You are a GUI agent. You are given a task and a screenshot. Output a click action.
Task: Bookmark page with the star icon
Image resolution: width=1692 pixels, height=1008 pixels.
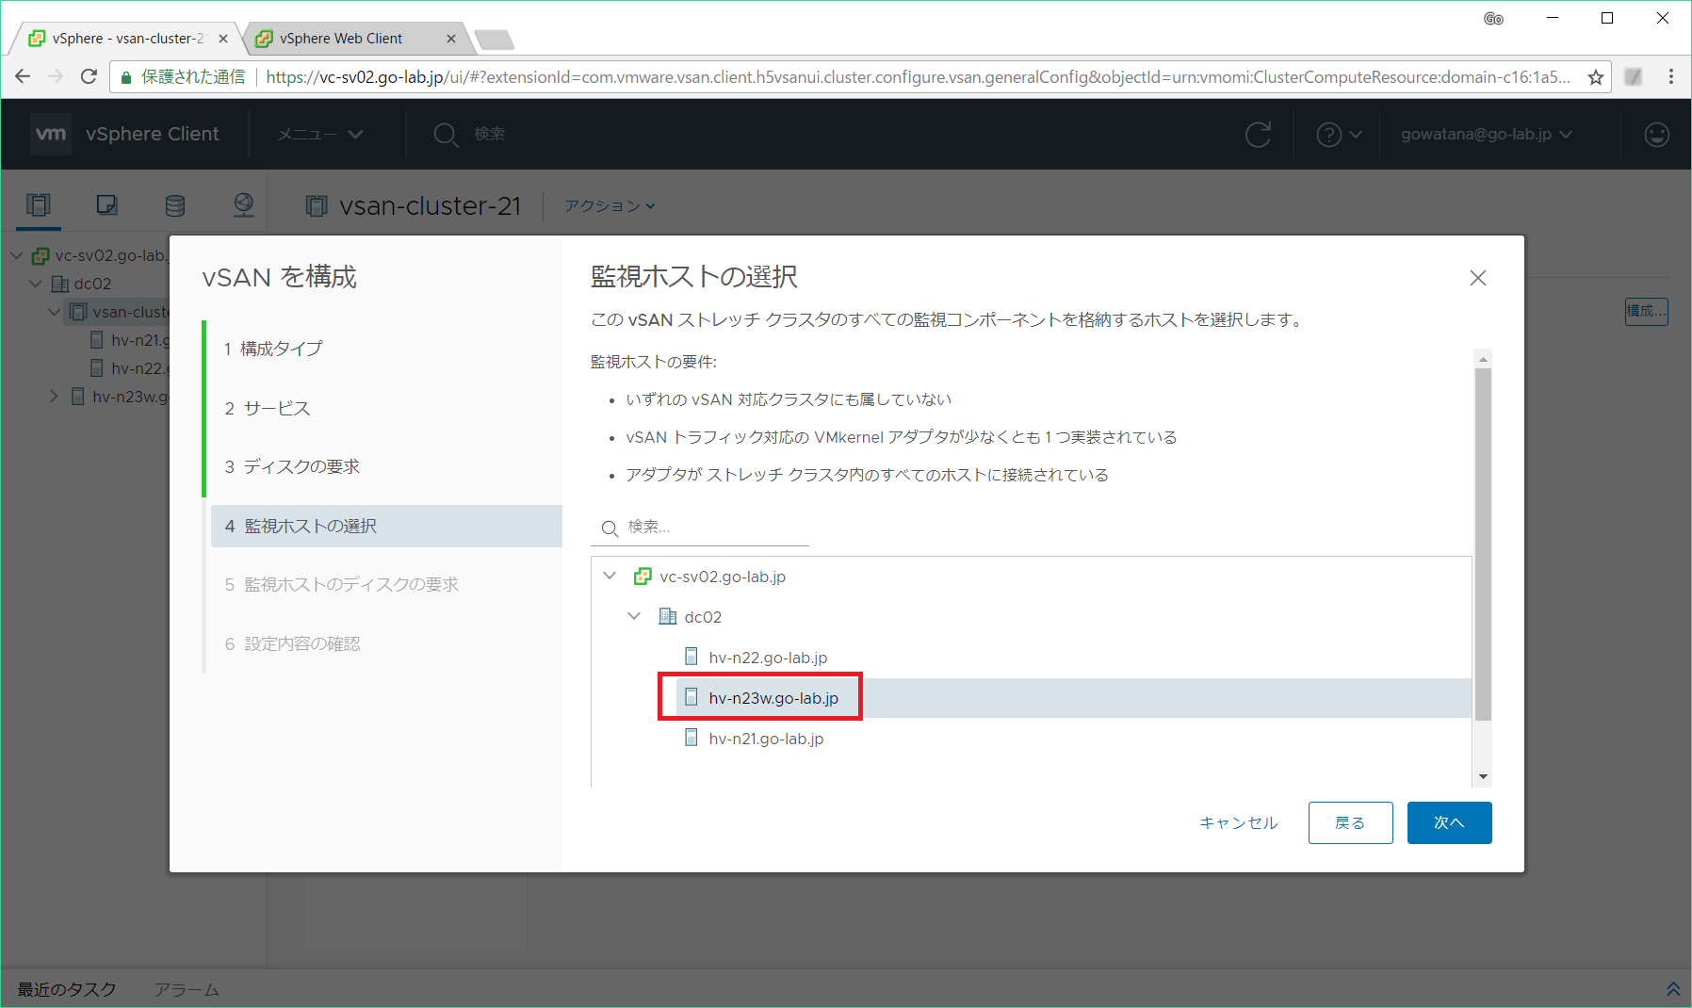click(1595, 77)
